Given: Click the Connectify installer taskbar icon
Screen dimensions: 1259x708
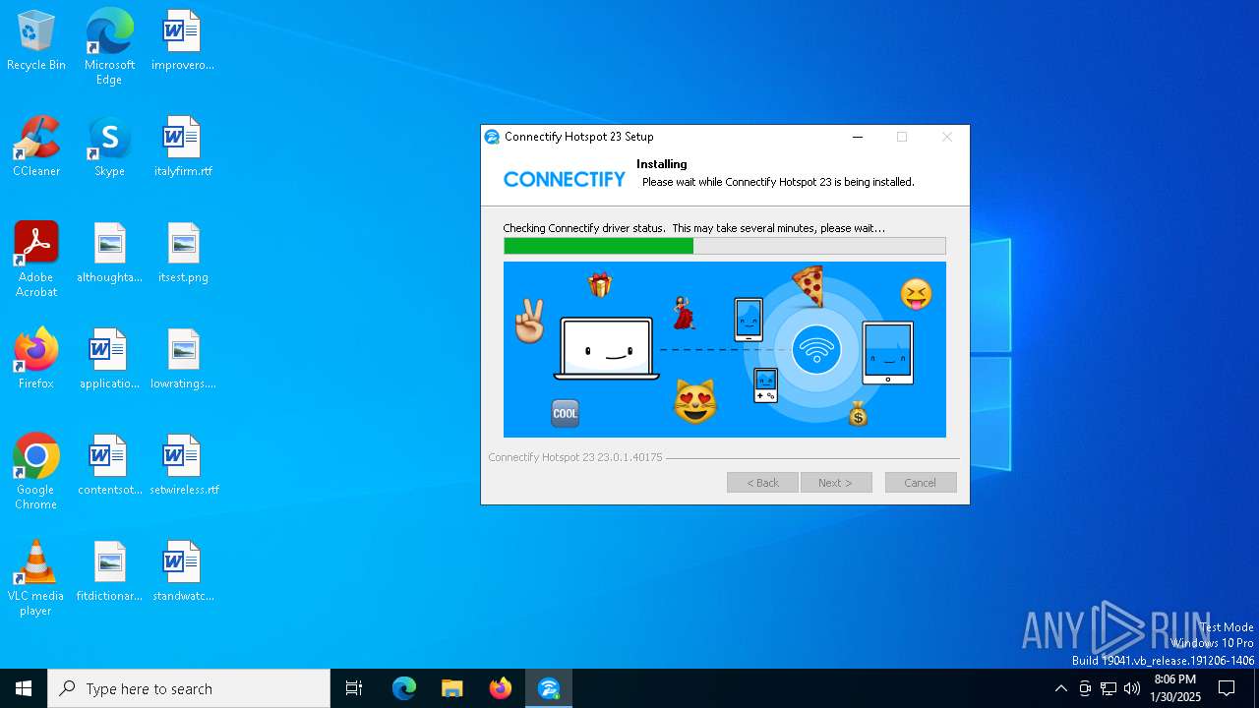Looking at the screenshot, I should pos(549,688).
